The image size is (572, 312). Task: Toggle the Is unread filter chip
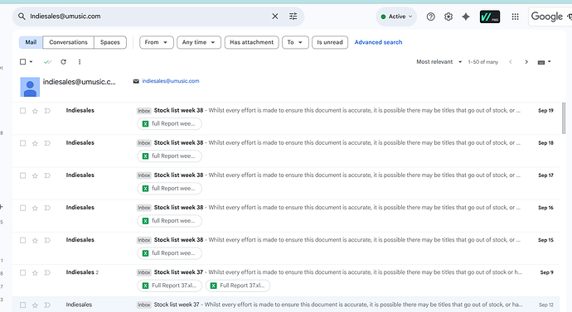click(330, 42)
